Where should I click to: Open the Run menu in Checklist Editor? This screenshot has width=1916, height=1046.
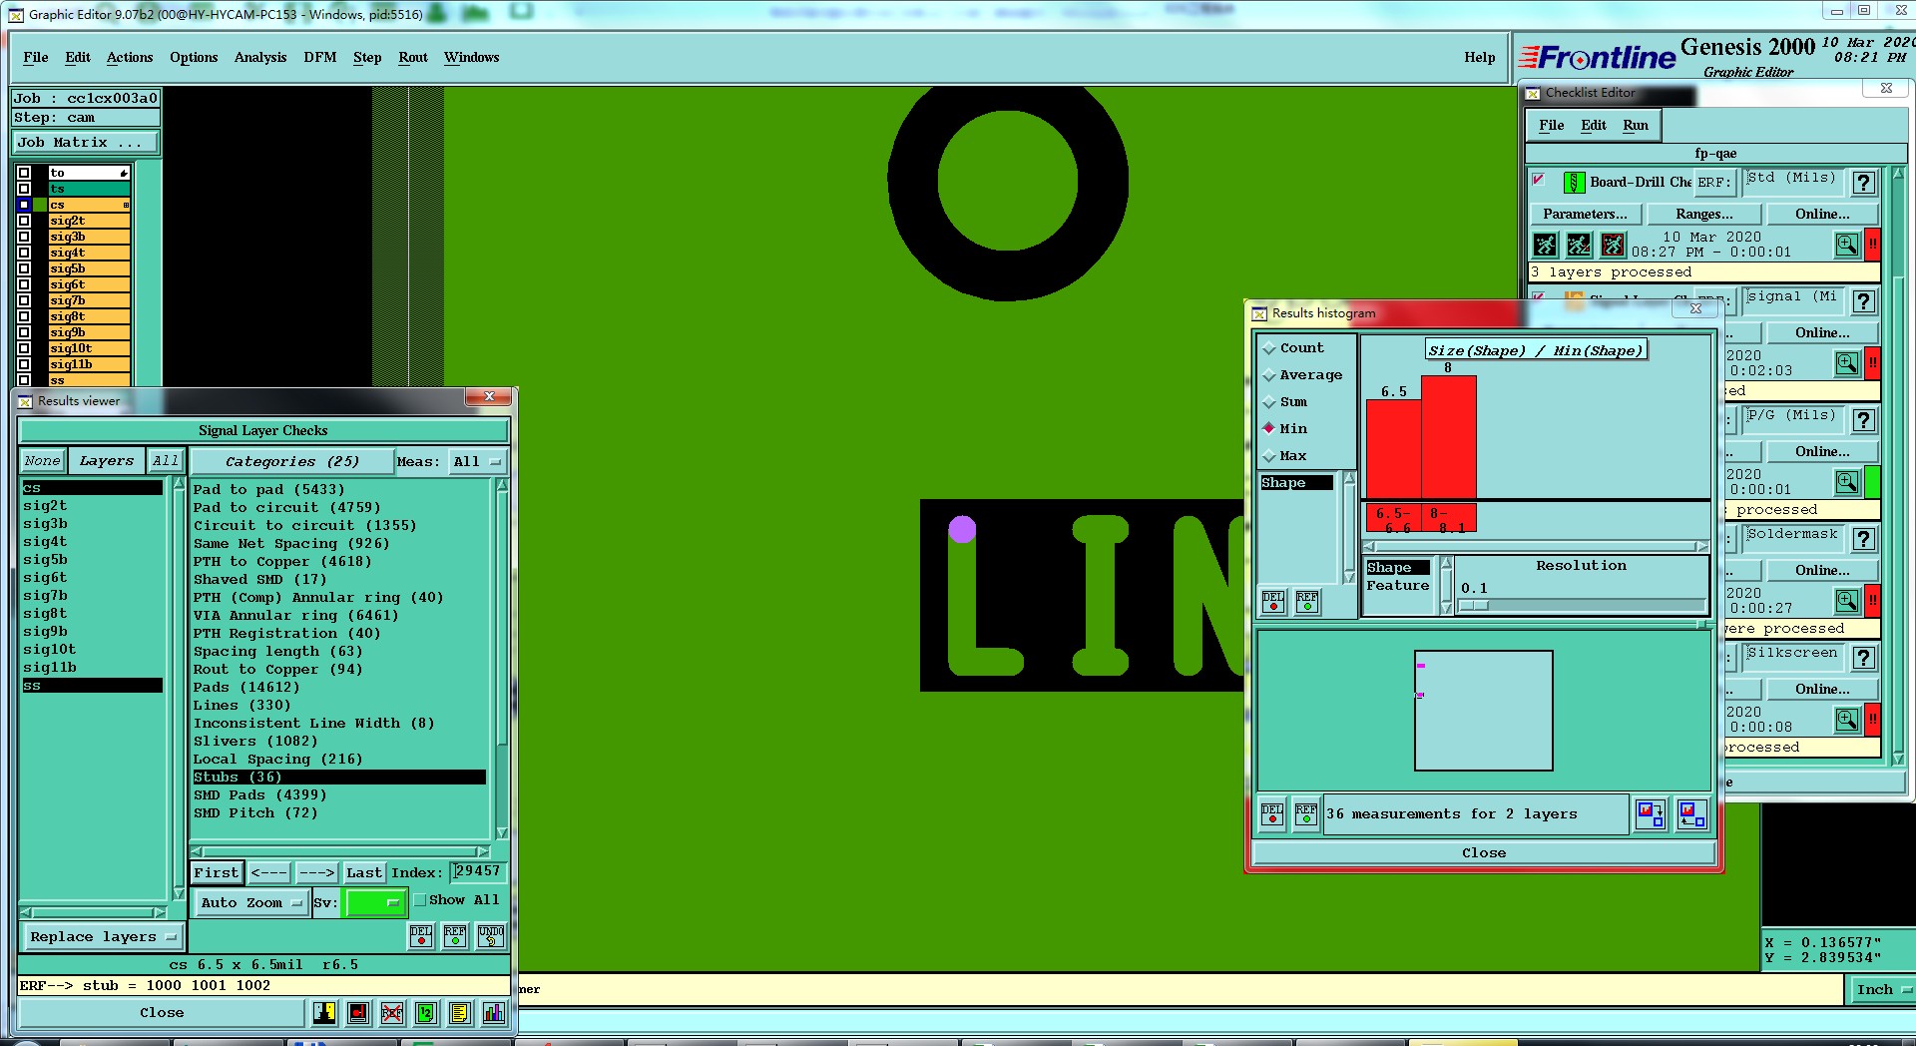1636,126
